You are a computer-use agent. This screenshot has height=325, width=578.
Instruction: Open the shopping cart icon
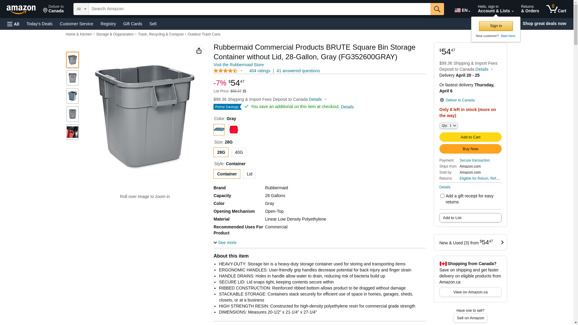[x=556, y=9]
